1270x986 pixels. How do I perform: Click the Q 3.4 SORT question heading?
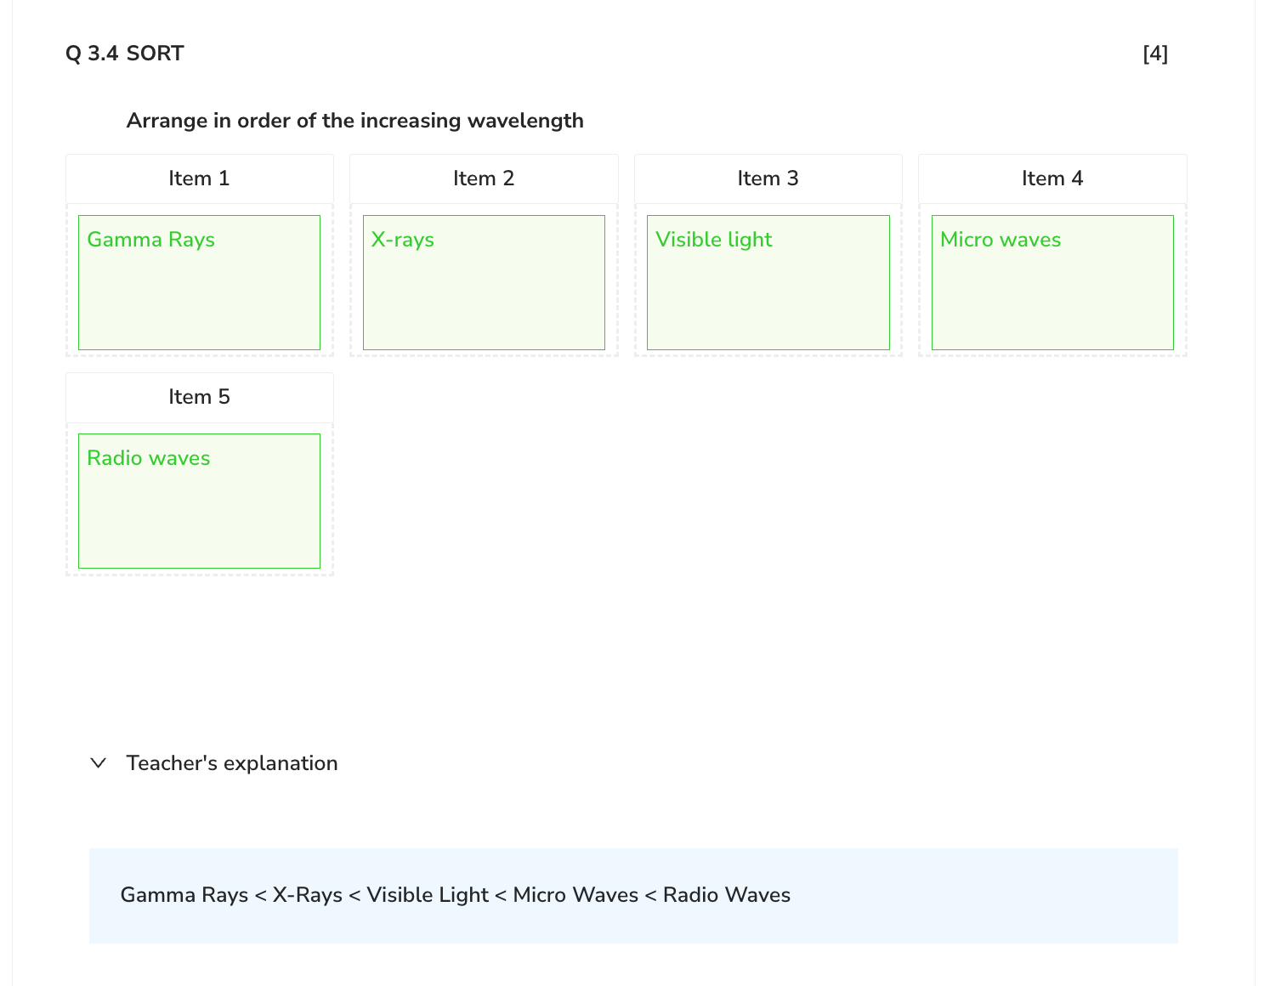(124, 54)
